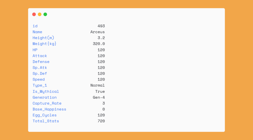Viewport: 253px width, 140px height.
Task: Click the 'Capture_Rate' label
Action: click(x=47, y=103)
